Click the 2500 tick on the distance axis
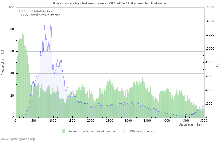 (109, 120)
